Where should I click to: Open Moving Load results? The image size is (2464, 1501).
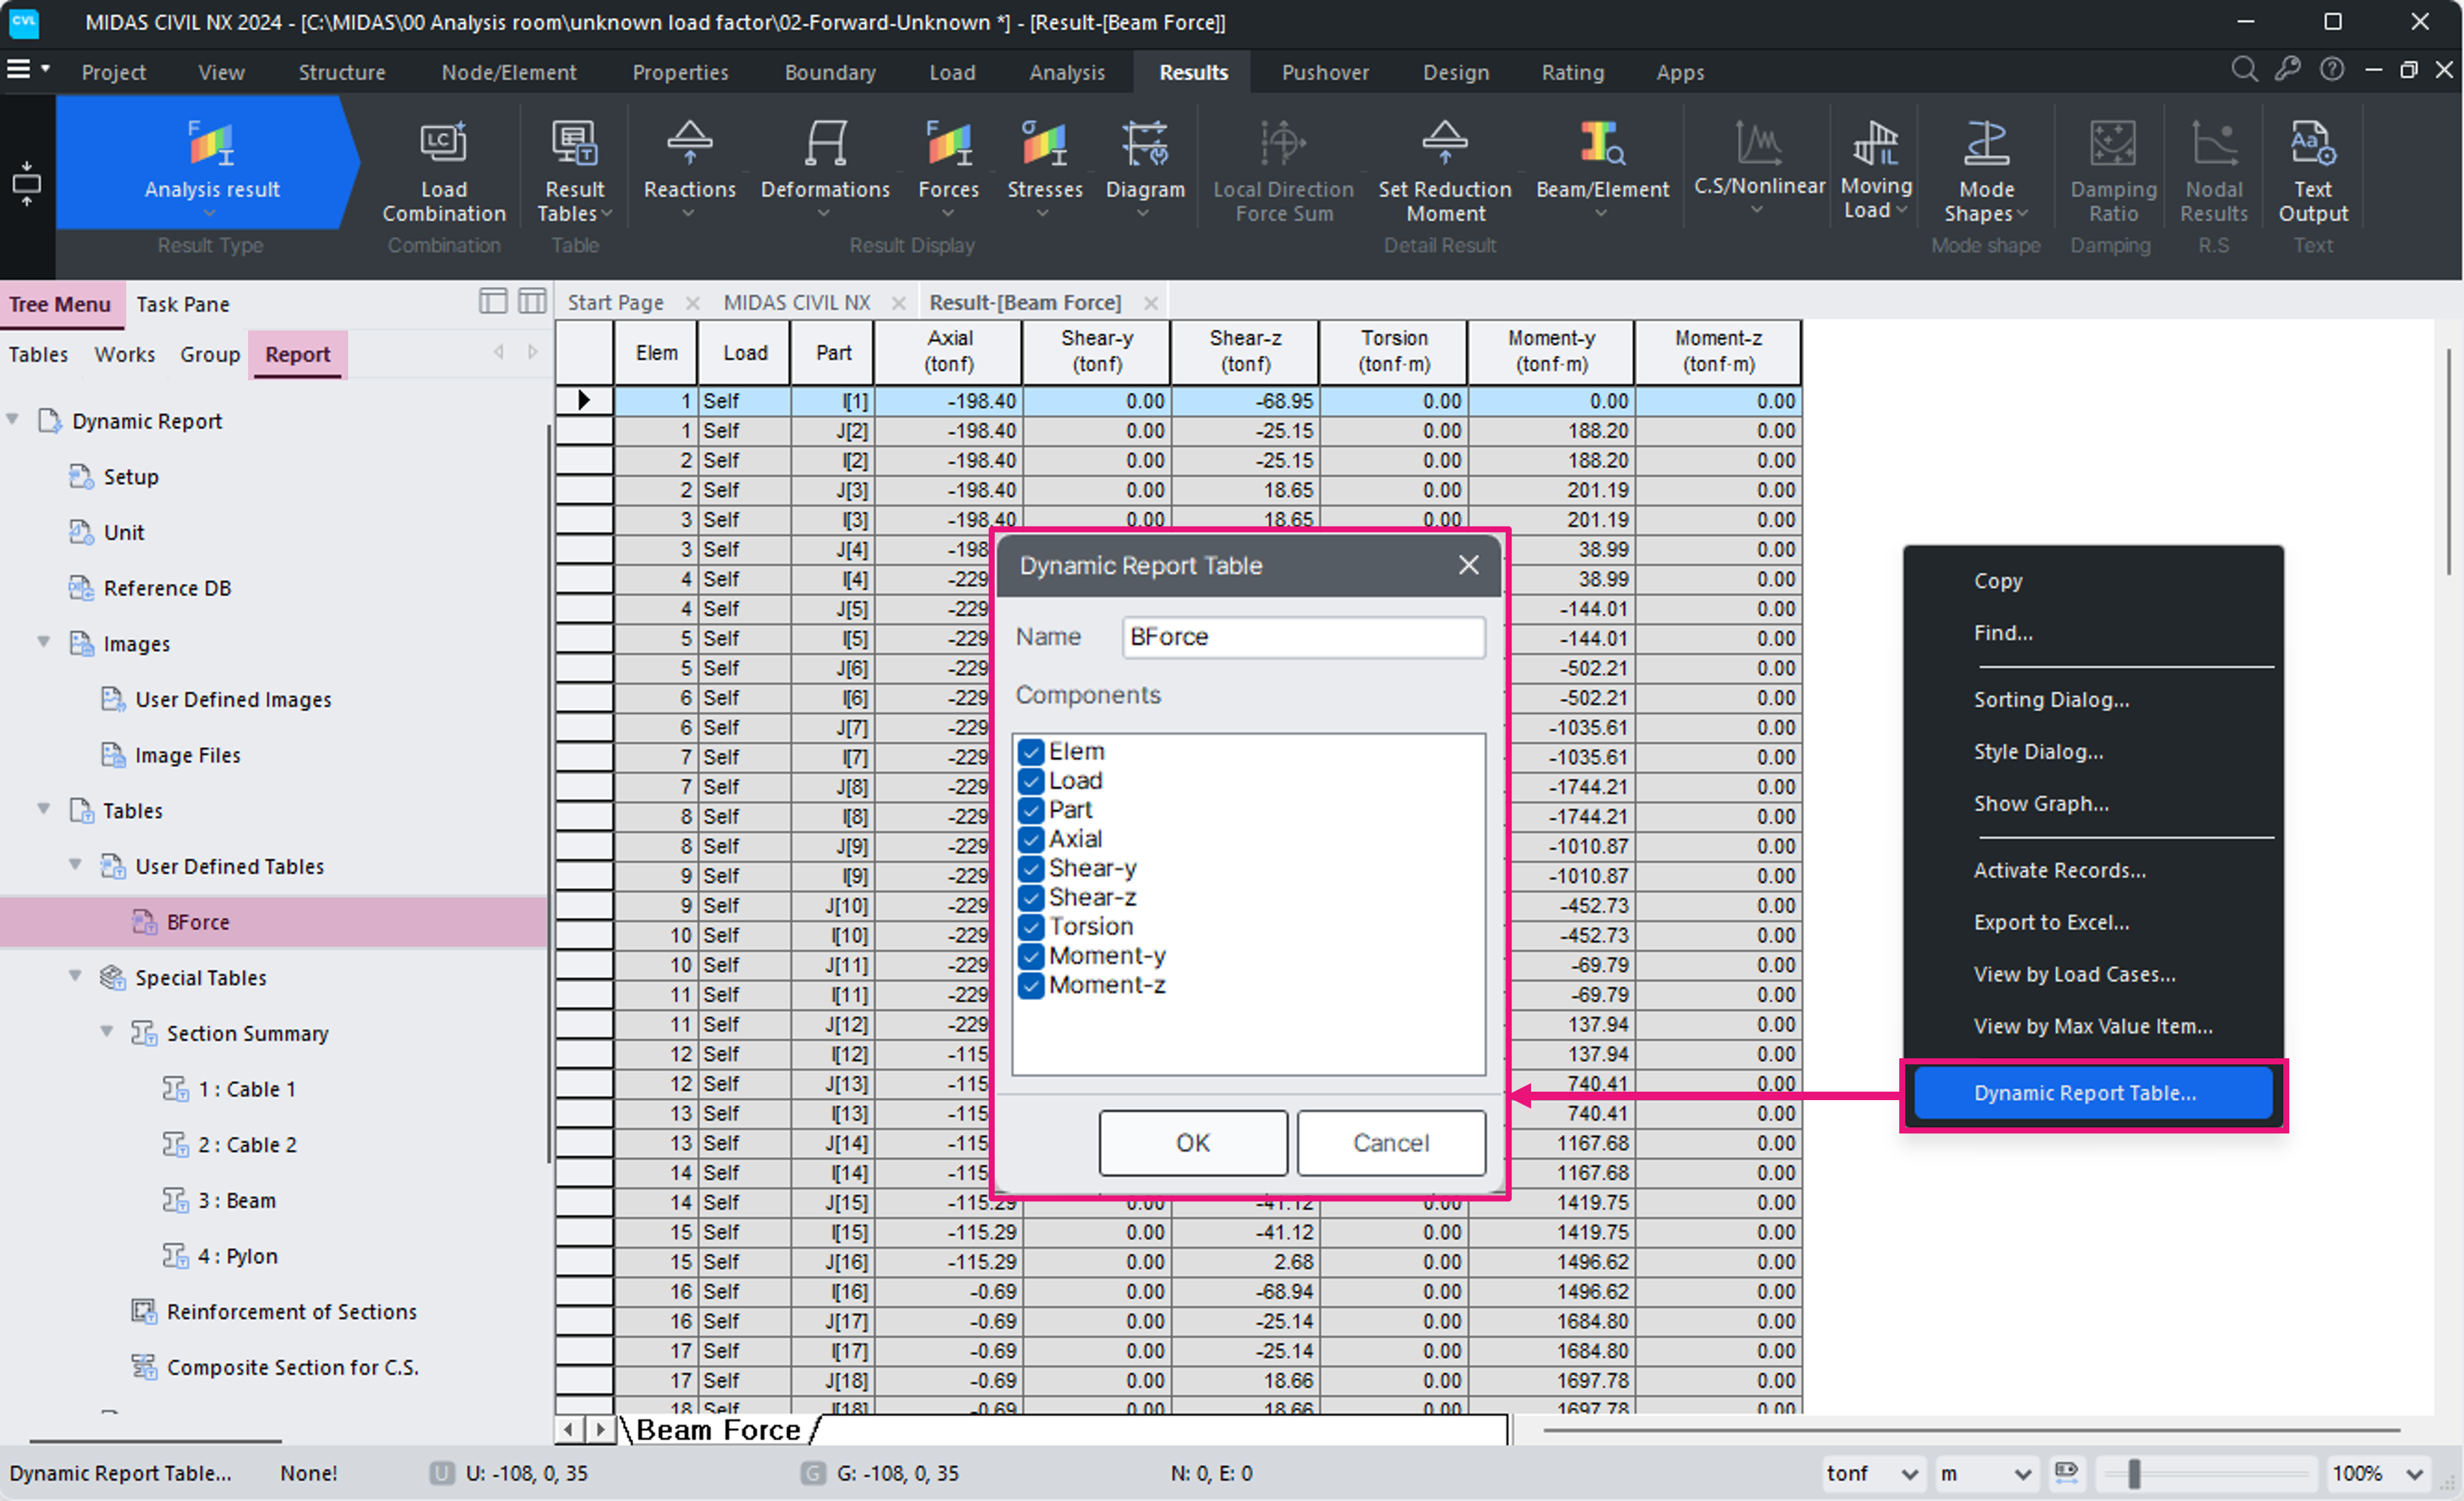coord(1876,170)
